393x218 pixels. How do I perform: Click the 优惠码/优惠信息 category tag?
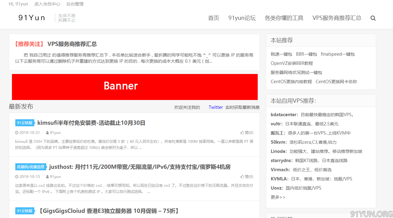pyautogui.click(x=31, y=167)
